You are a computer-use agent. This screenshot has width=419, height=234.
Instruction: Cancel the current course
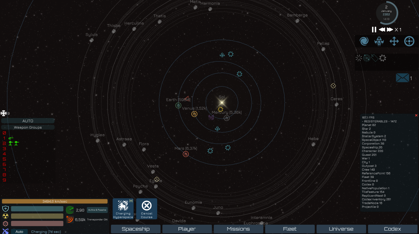coord(147,209)
